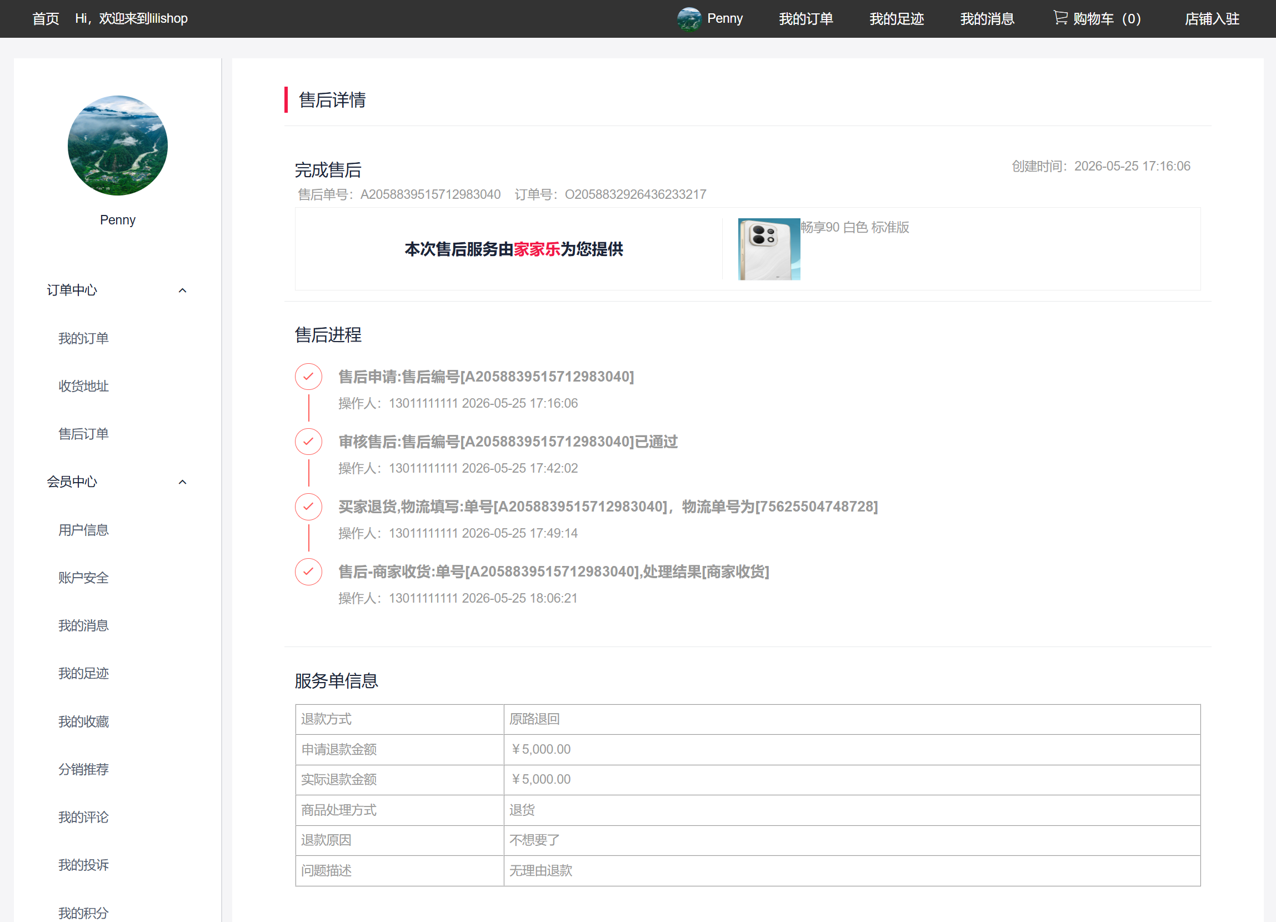Go to 售后订单 in the sidebar
The width and height of the screenshot is (1276, 922).
83,434
